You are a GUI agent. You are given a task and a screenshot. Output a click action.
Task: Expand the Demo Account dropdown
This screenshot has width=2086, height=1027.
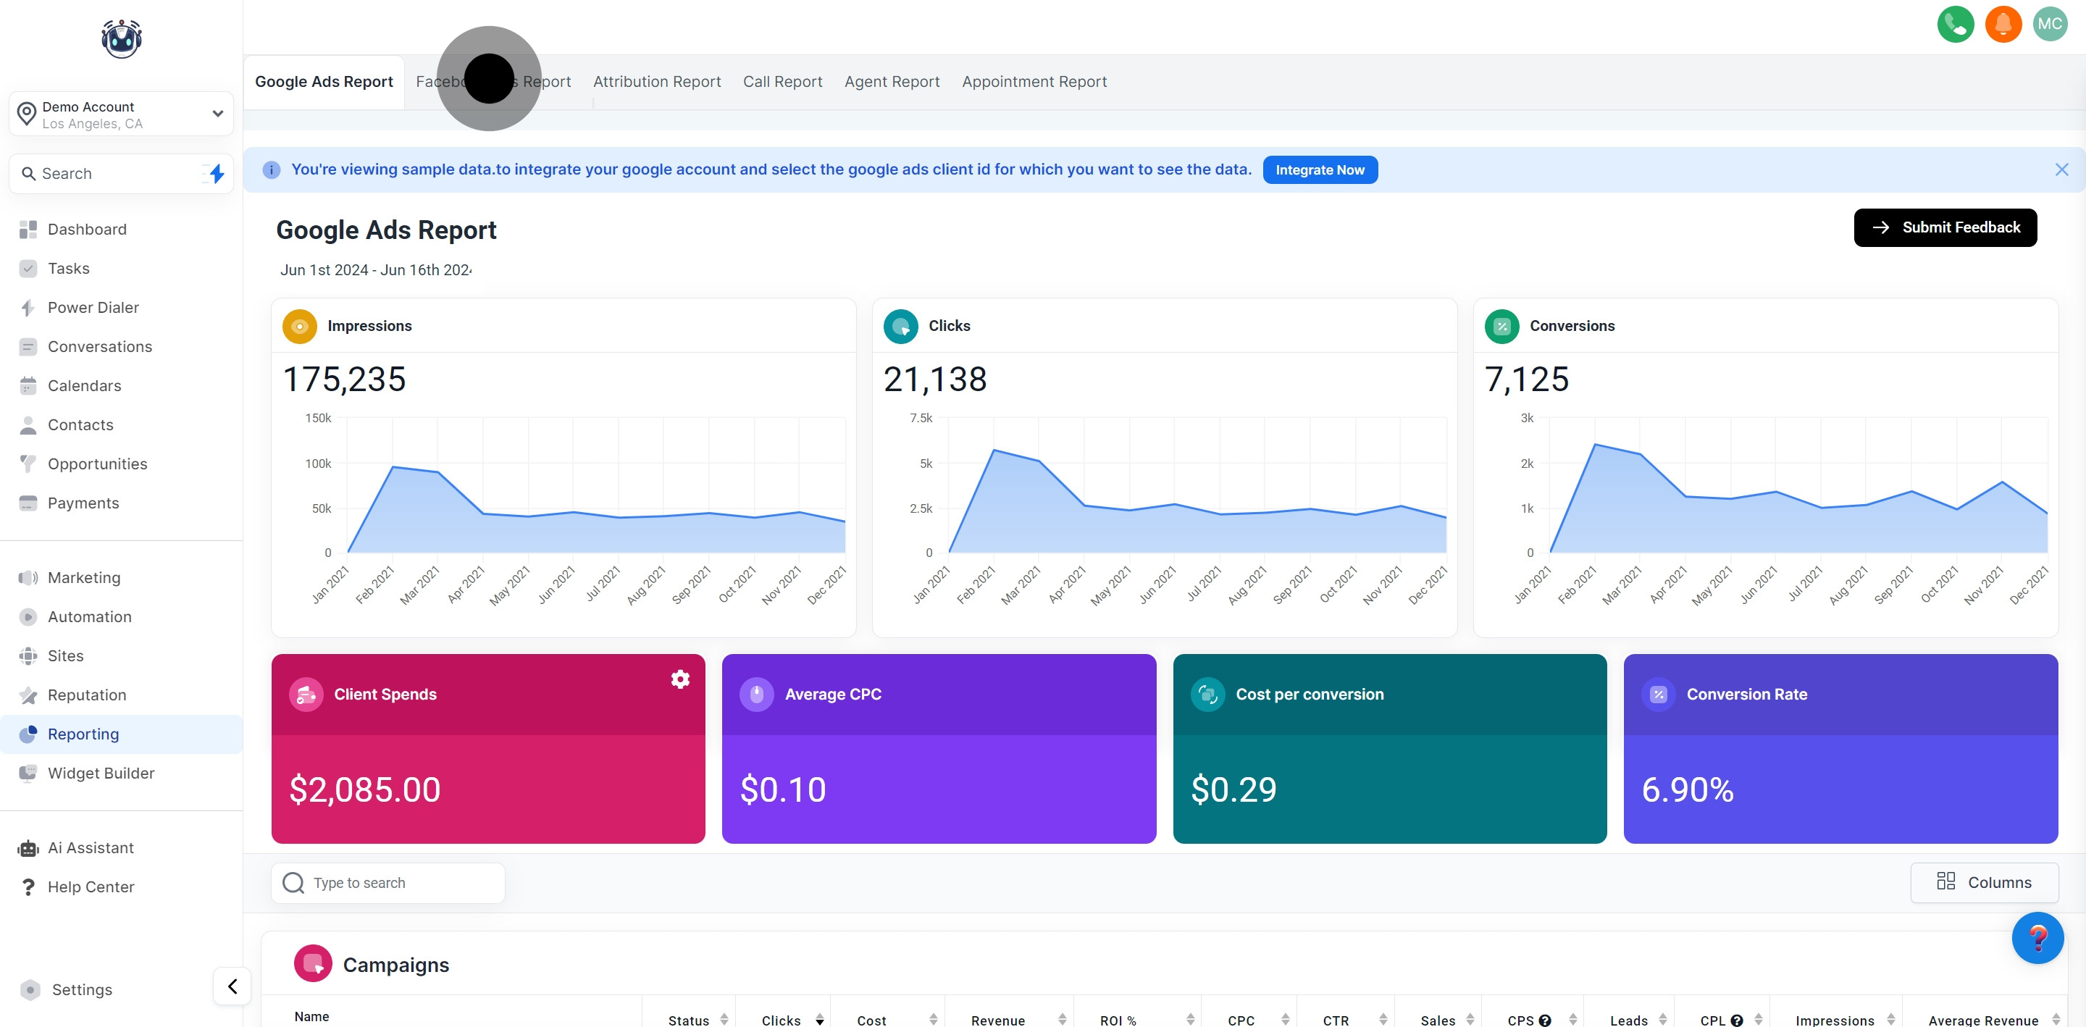click(217, 114)
